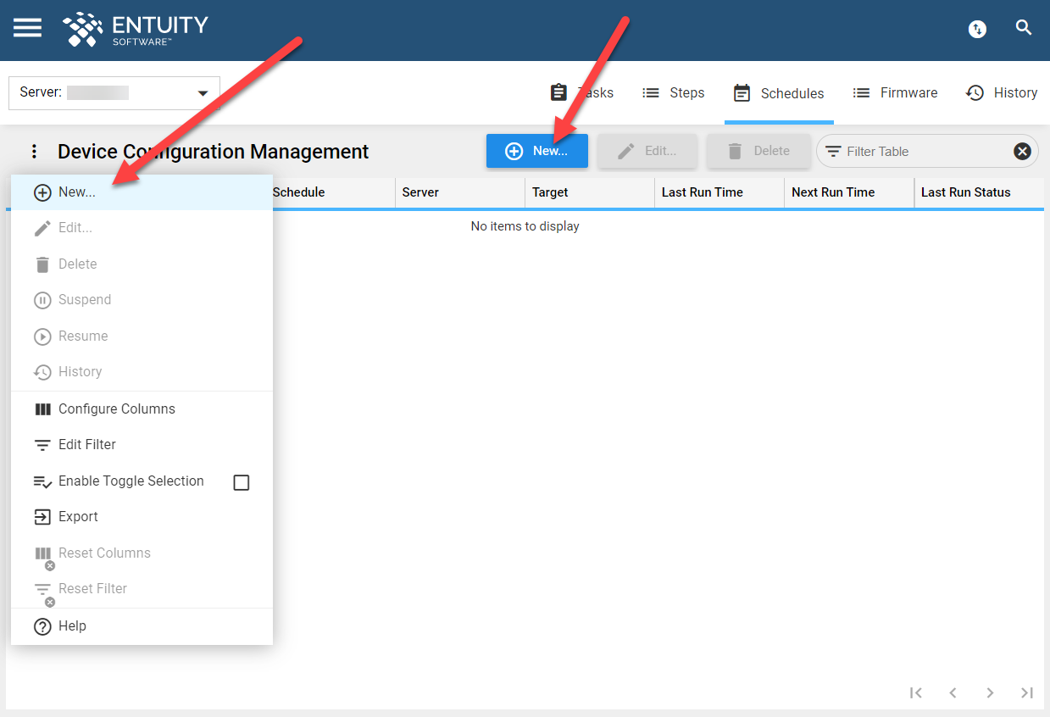Open the hamburger navigation menu
Image resolution: width=1050 pixels, height=717 pixels.
pos(26,27)
